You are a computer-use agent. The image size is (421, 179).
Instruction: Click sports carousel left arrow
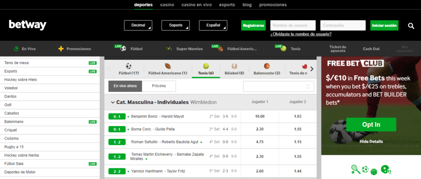(x=109, y=69)
